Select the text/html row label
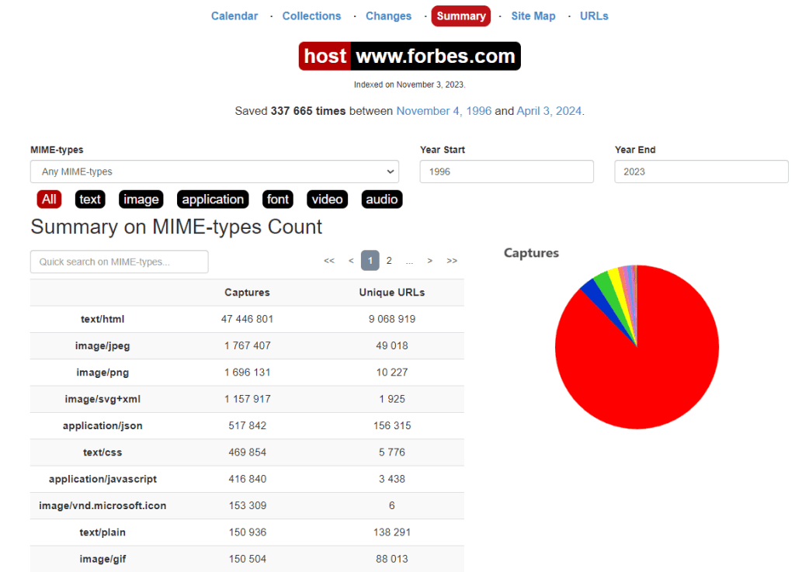Image resolution: width=795 pixels, height=572 pixels. pos(102,319)
